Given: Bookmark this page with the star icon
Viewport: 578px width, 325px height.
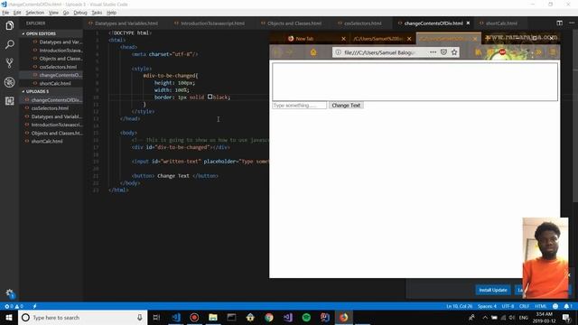Looking at the screenshot, I should tap(454, 52).
